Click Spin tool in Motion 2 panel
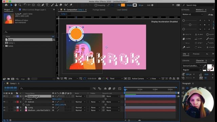 (198, 47)
